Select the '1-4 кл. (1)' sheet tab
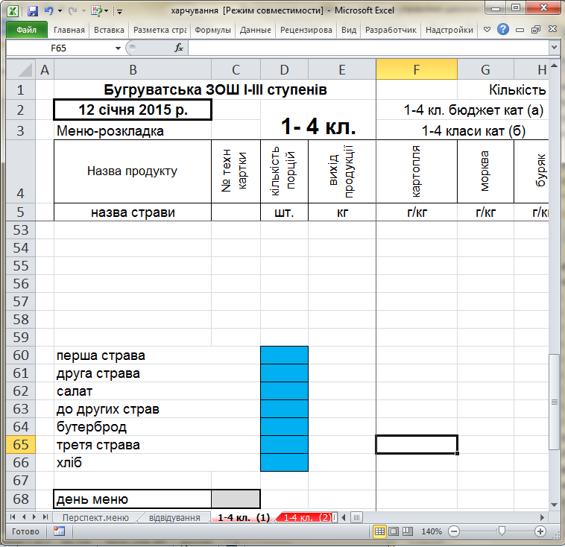 [244, 517]
